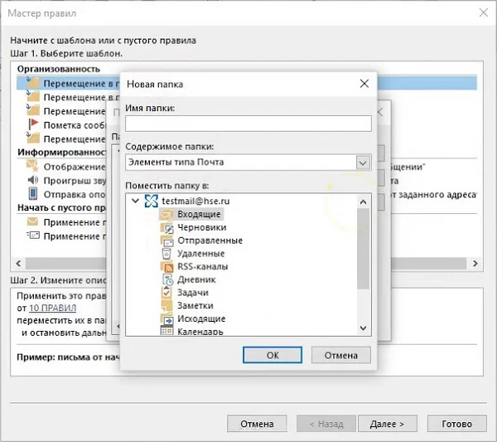This screenshot has height=442, width=497.
Task: Click the Отправленные sent folder icon
Action: point(166,240)
